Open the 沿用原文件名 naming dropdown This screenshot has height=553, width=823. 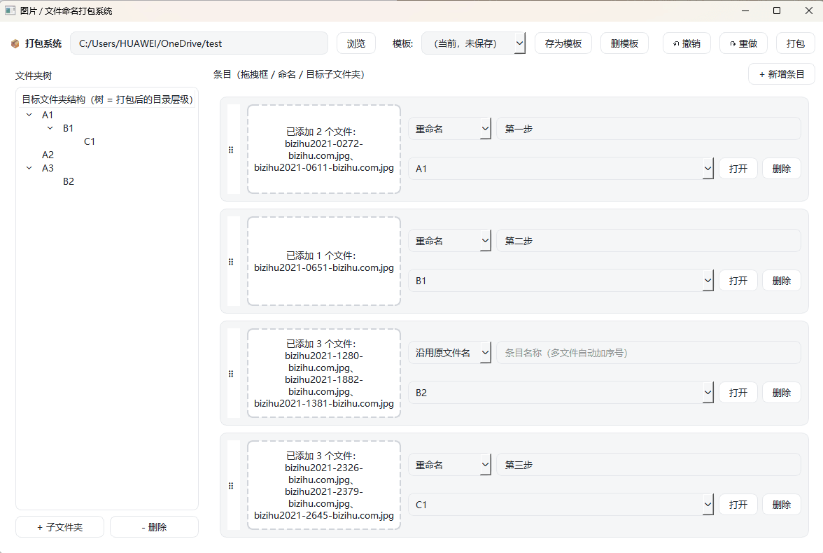tap(449, 352)
